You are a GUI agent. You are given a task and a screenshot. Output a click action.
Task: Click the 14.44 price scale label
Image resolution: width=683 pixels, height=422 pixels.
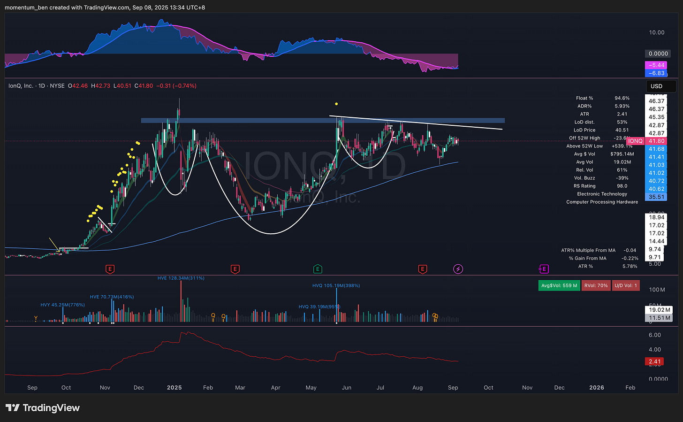[656, 241]
